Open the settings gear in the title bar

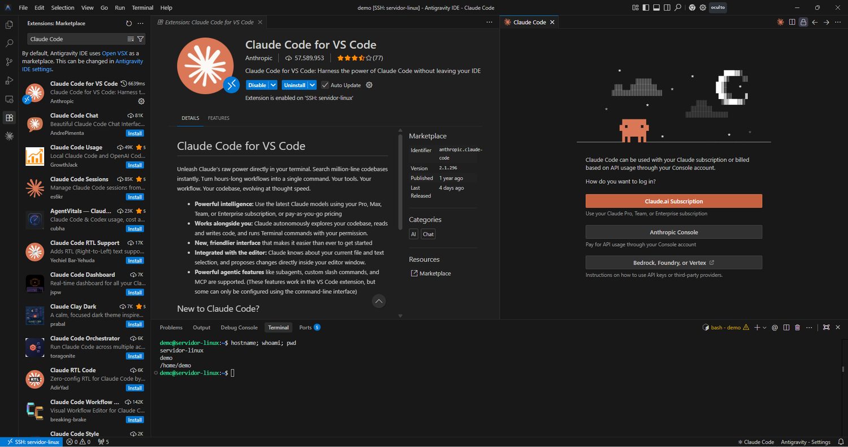tap(703, 7)
